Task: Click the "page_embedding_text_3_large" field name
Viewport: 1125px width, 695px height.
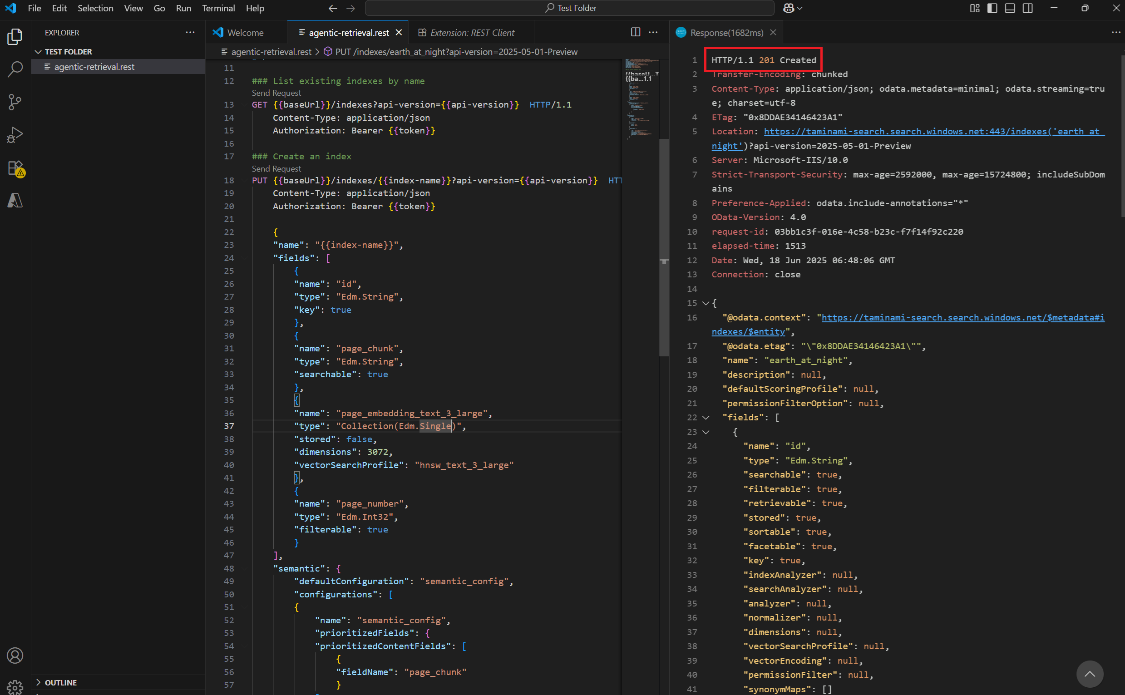Action: coord(411,413)
